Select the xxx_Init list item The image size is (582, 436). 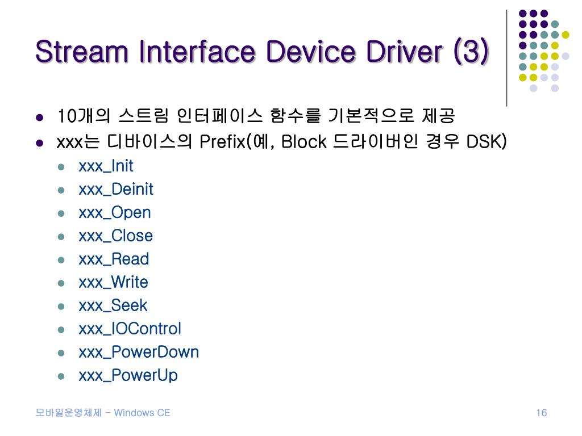point(106,166)
